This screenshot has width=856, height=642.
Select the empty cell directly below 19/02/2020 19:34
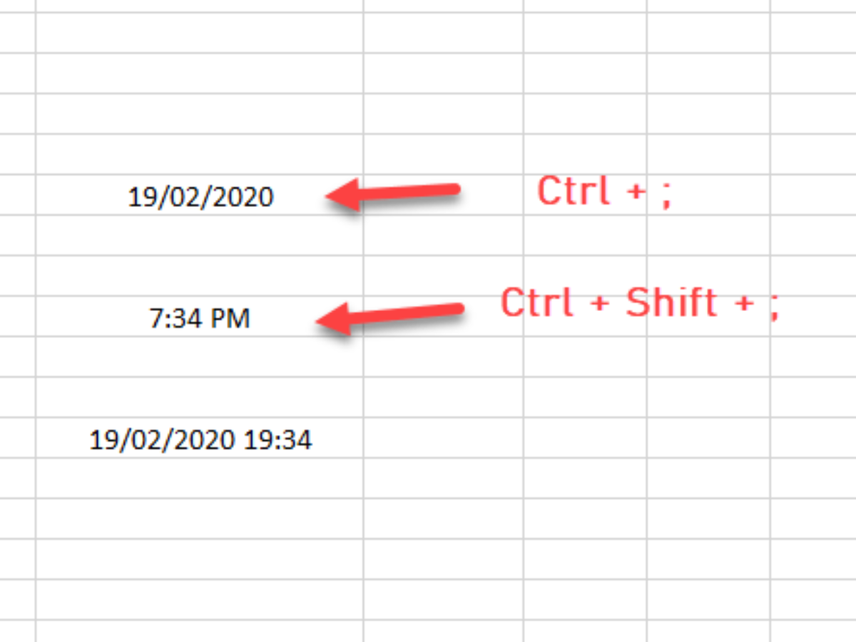(x=200, y=478)
